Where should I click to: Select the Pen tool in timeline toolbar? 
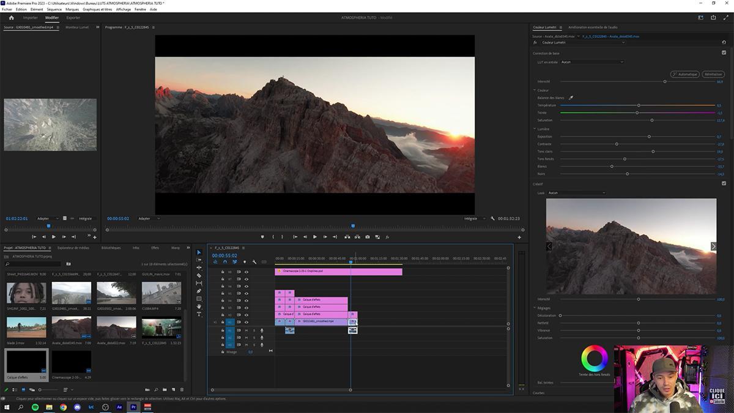point(199,291)
